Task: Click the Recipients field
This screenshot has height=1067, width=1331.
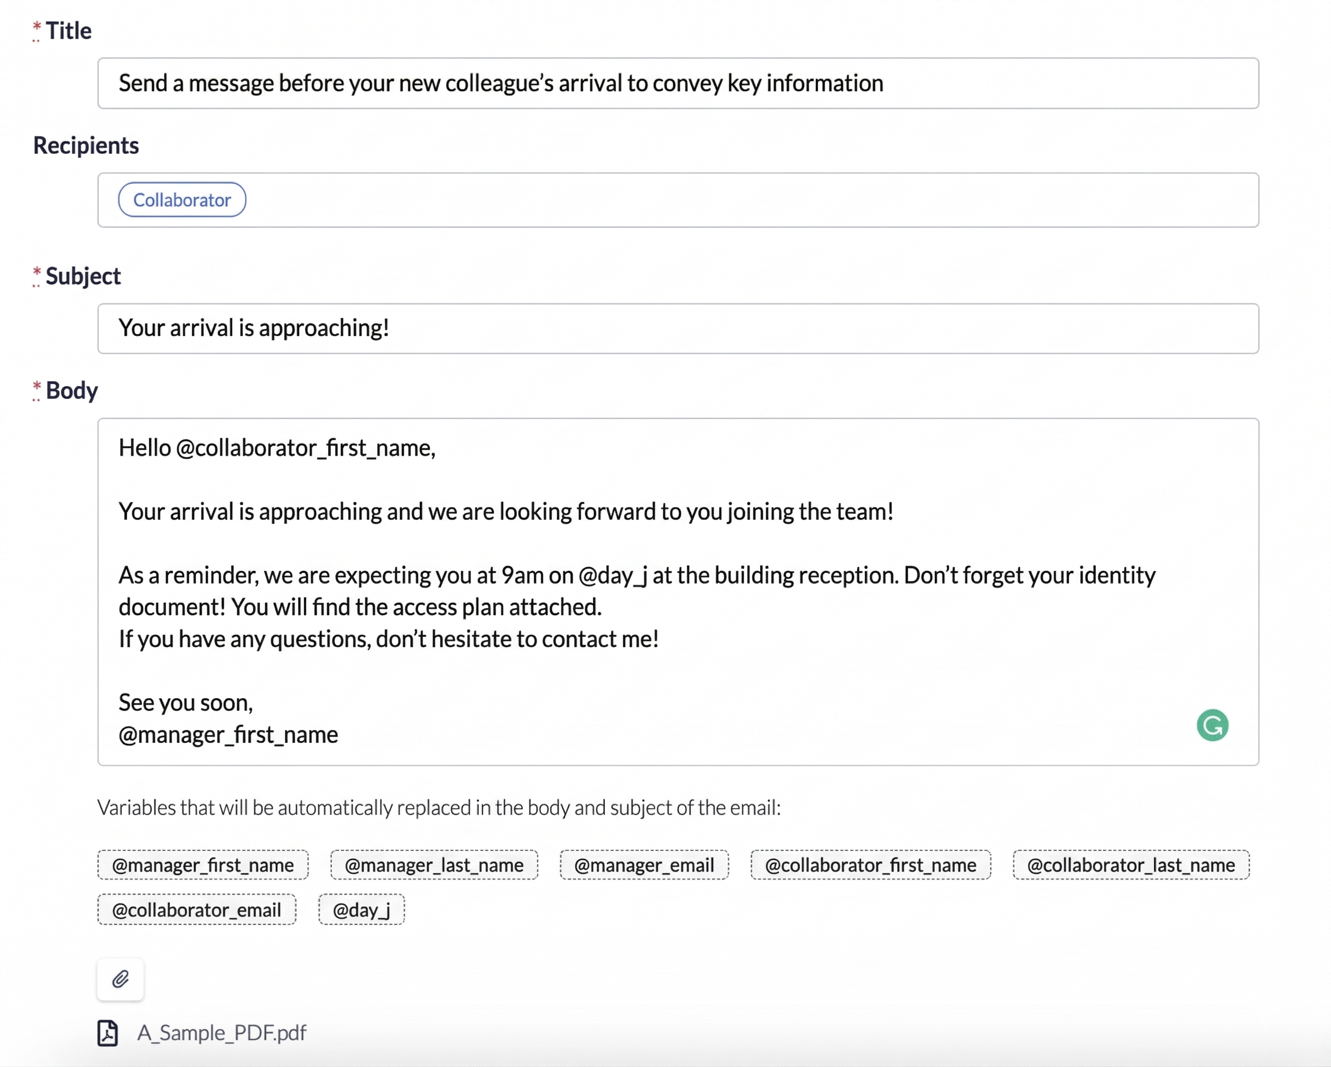Action: (678, 200)
